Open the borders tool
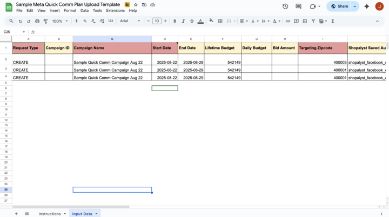 tap(220, 21)
